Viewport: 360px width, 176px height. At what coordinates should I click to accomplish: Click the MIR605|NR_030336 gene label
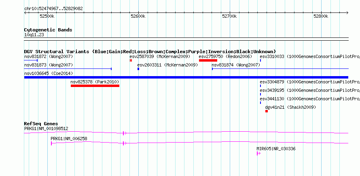click(276, 149)
